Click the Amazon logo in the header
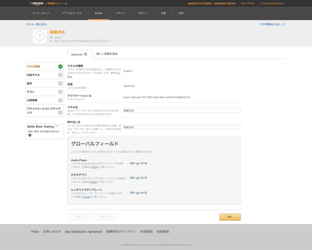 (x=38, y=4)
